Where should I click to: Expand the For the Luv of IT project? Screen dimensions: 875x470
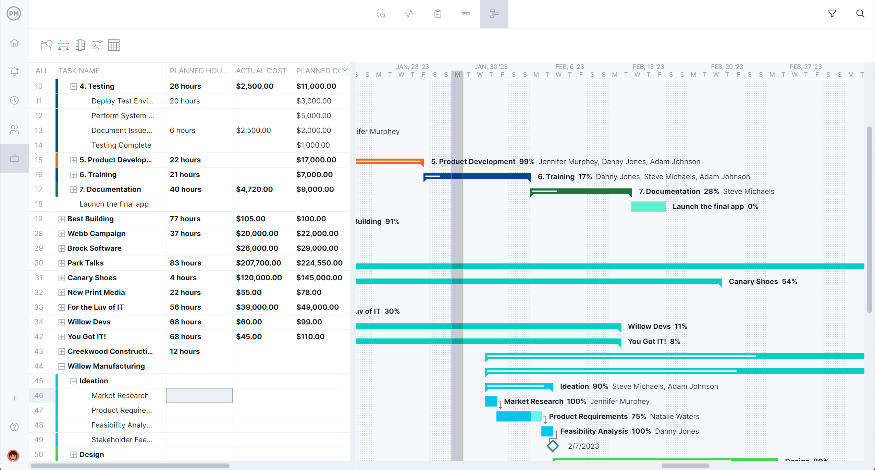point(62,307)
